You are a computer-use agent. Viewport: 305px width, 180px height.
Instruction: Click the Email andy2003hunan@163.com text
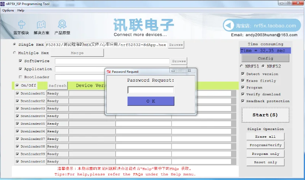point(264,35)
